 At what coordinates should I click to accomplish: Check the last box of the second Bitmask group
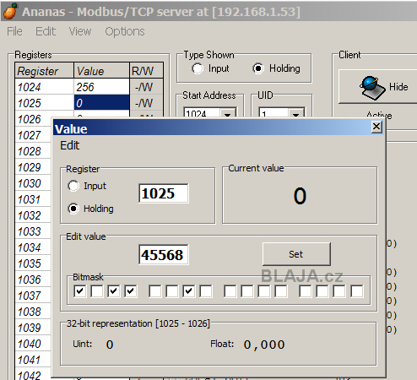pyautogui.click(x=206, y=291)
